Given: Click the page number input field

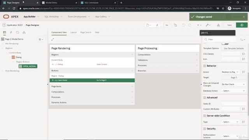Looking at the screenshot, I should point(156,25).
